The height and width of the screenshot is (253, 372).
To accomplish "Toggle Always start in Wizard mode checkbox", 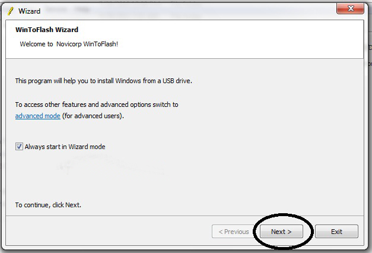I will coord(19,147).
